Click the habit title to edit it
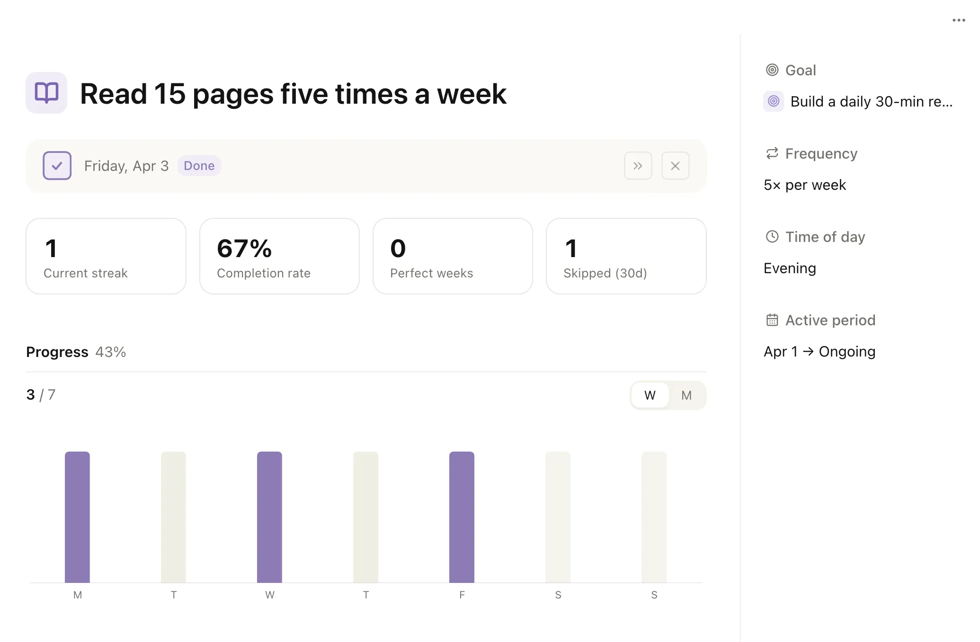 pos(293,94)
